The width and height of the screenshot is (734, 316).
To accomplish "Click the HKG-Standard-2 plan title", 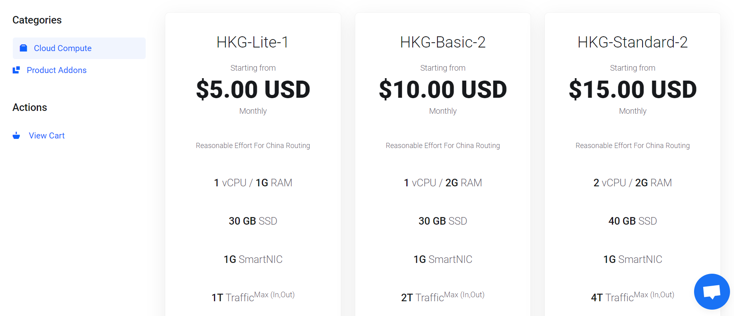I will (x=633, y=42).
